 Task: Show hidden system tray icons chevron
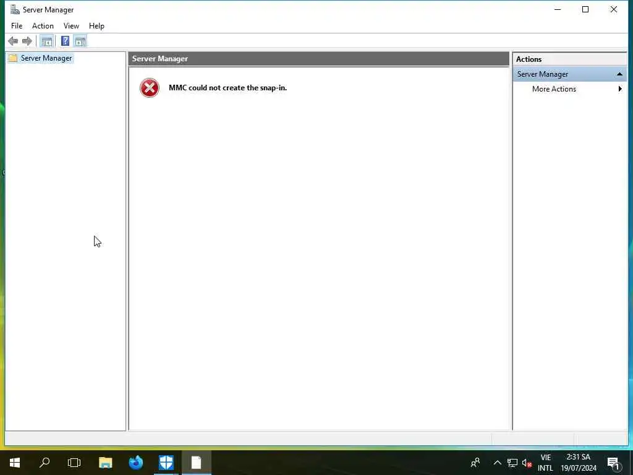(x=498, y=463)
